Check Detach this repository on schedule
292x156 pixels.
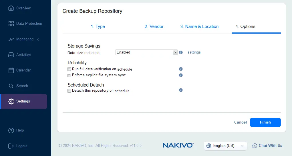click(69, 91)
